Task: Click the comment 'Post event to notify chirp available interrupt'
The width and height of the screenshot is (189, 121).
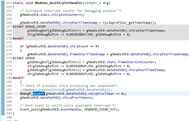Action: 68,105
